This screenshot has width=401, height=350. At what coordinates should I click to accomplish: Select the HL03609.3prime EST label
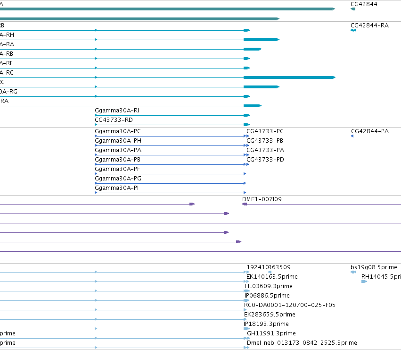tap(269, 286)
